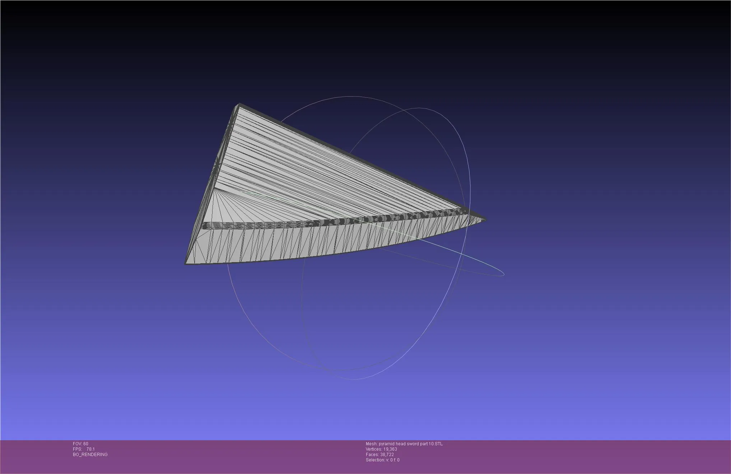731x474 pixels.
Task: Click the Vertices count text
Action: tap(381, 449)
